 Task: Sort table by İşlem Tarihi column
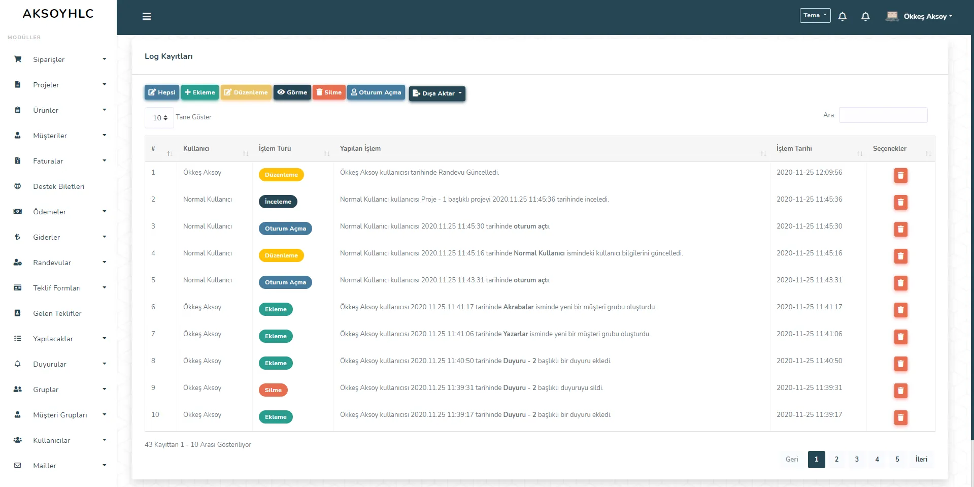tap(818, 149)
